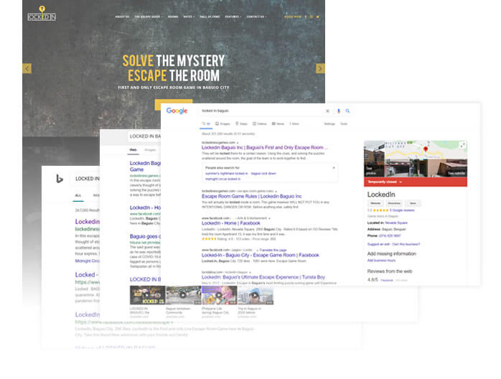Screen dimensions: 501x379
Task: Open About Us in website navigation
Action: click(122, 17)
